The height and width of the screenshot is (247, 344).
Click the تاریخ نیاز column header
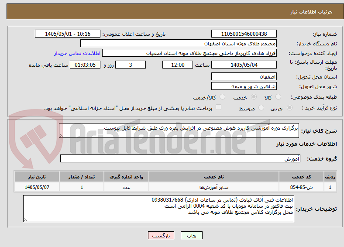pos(37,177)
